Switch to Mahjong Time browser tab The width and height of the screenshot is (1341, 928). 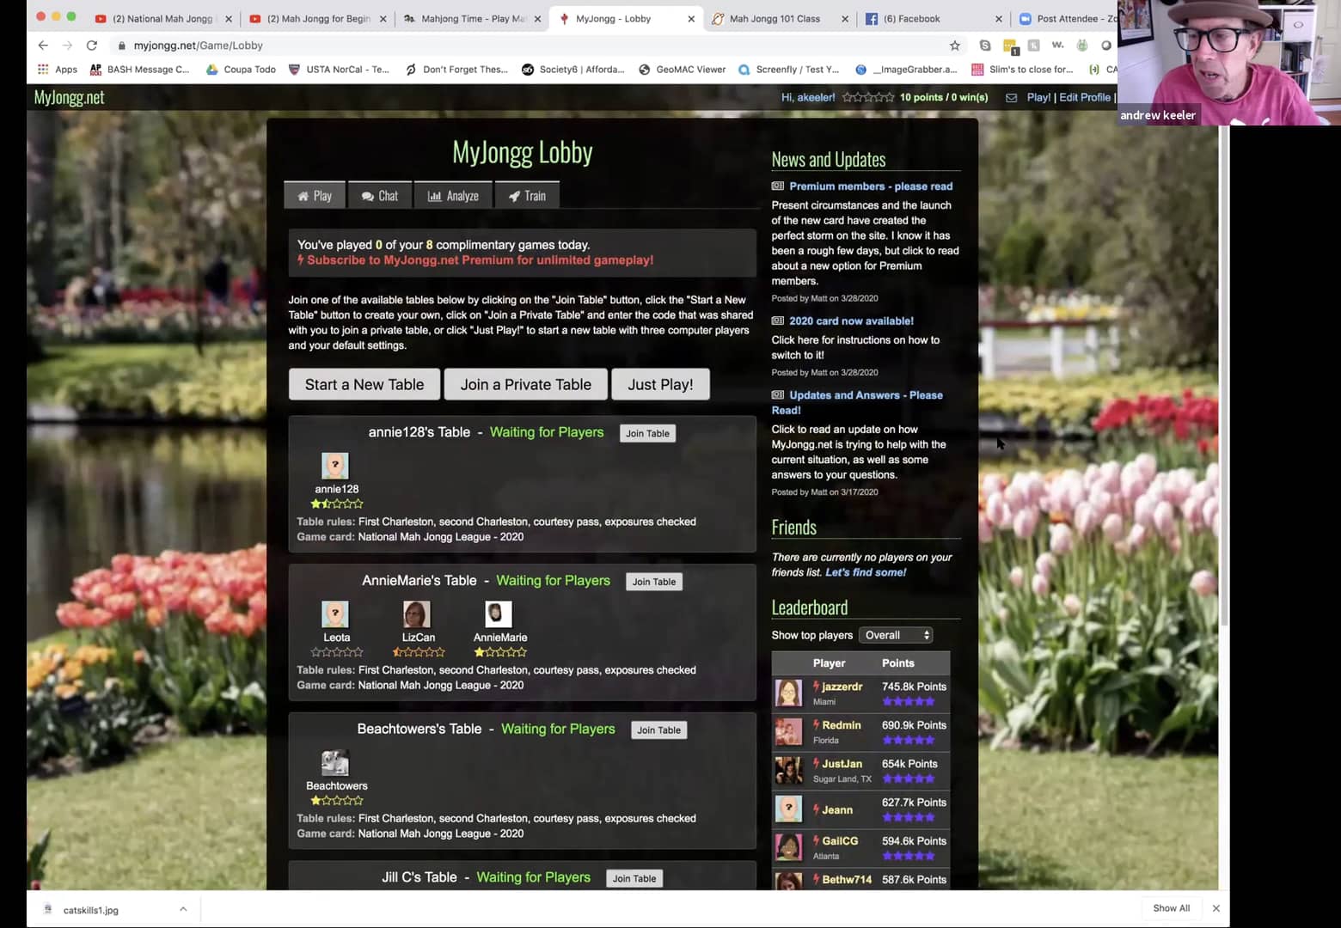click(473, 19)
